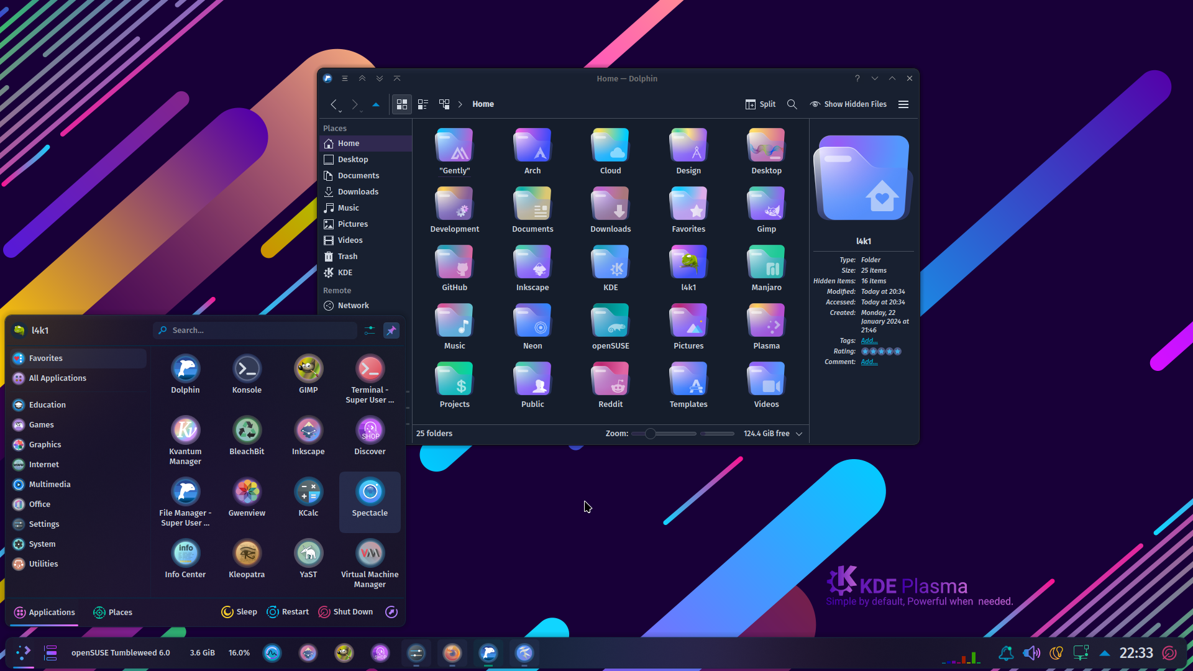The height and width of the screenshot is (671, 1193).
Task: Switch to Details view mode
Action: click(x=444, y=104)
